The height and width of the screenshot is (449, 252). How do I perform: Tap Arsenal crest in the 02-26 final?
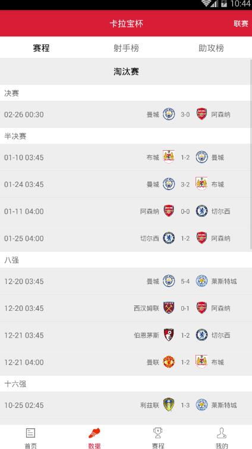201,114
